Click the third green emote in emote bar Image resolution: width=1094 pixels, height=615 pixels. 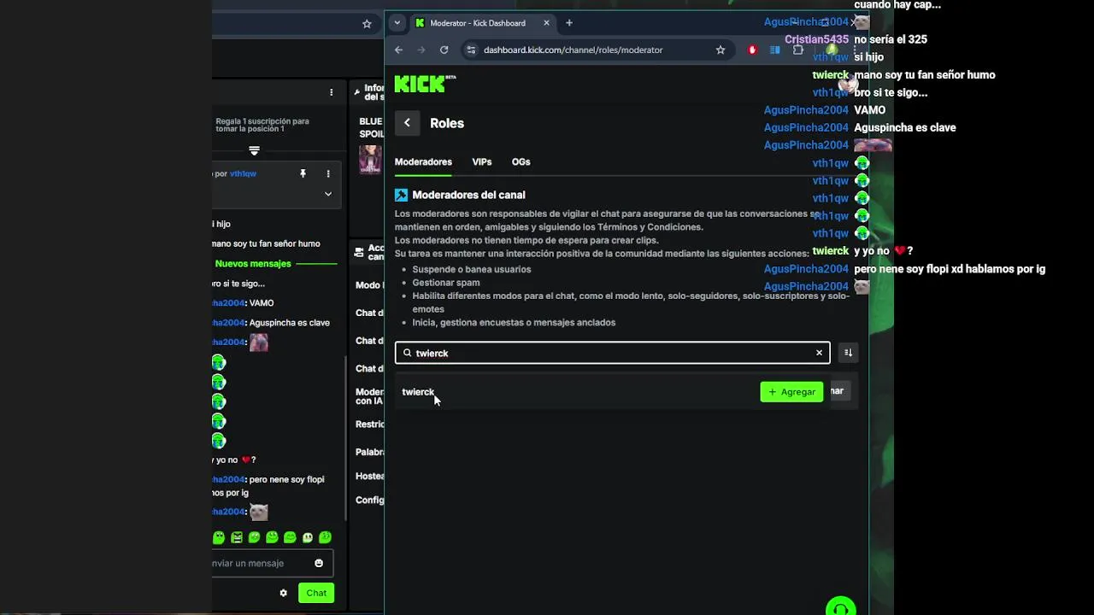[x=254, y=537]
